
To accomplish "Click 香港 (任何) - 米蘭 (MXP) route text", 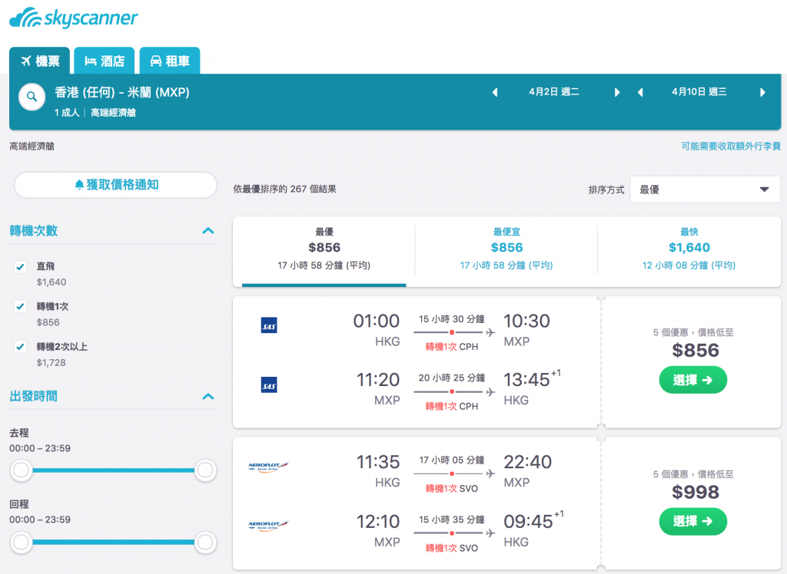I will [122, 92].
